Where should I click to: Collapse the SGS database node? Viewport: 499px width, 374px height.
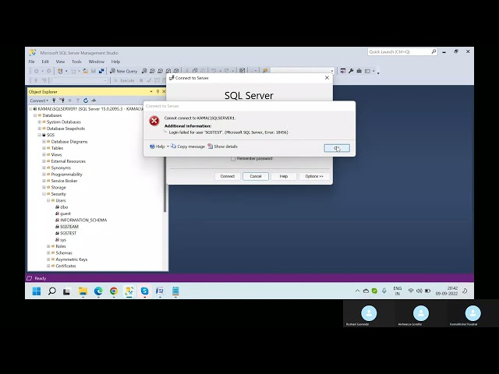click(x=40, y=135)
